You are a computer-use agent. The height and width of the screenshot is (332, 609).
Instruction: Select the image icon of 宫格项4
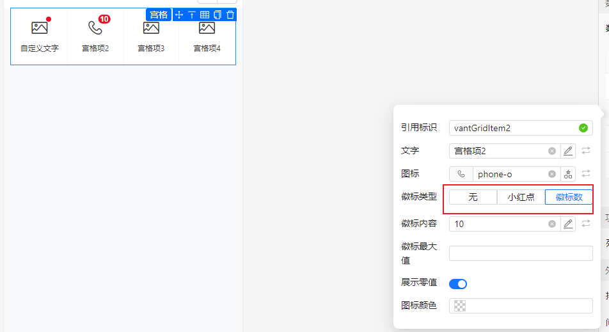click(207, 28)
